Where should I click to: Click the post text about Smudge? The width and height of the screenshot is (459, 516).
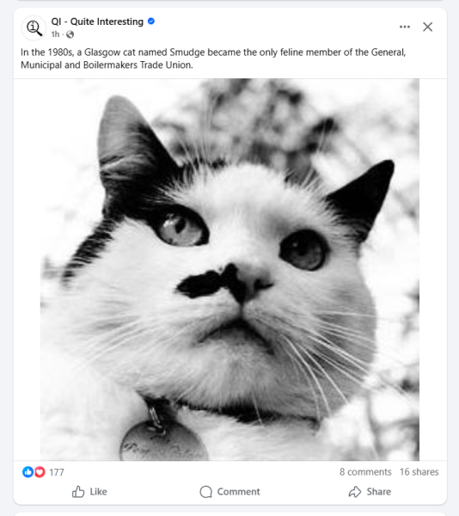click(213, 58)
